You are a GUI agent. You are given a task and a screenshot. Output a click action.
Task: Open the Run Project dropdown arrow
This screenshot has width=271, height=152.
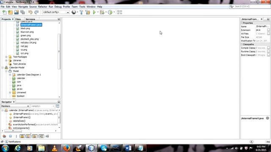[x=98, y=12]
